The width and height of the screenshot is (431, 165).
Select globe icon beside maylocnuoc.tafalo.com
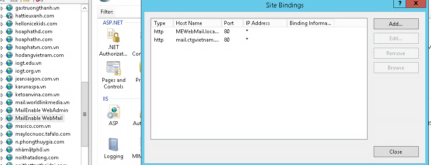pyautogui.click(x=10, y=134)
